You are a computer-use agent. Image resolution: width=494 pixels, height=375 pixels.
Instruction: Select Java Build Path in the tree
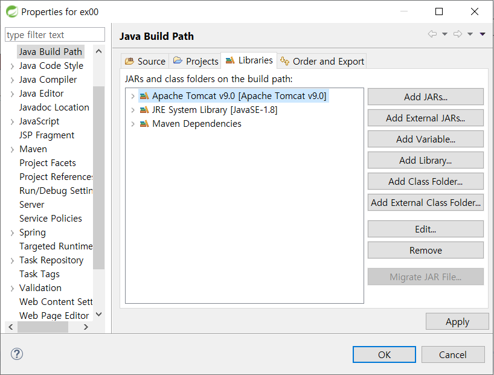[x=50, y=52]
